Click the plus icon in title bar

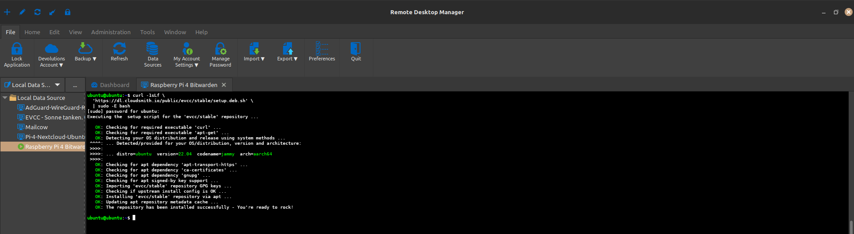7,12
